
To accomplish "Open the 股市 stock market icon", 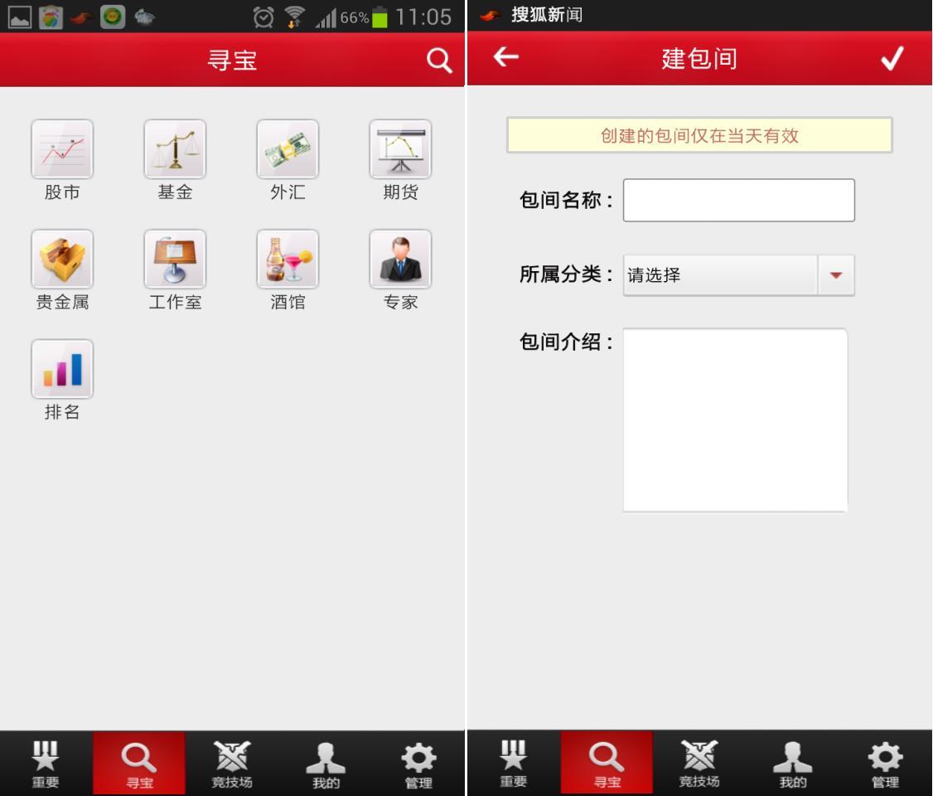I will click(62, 149).
